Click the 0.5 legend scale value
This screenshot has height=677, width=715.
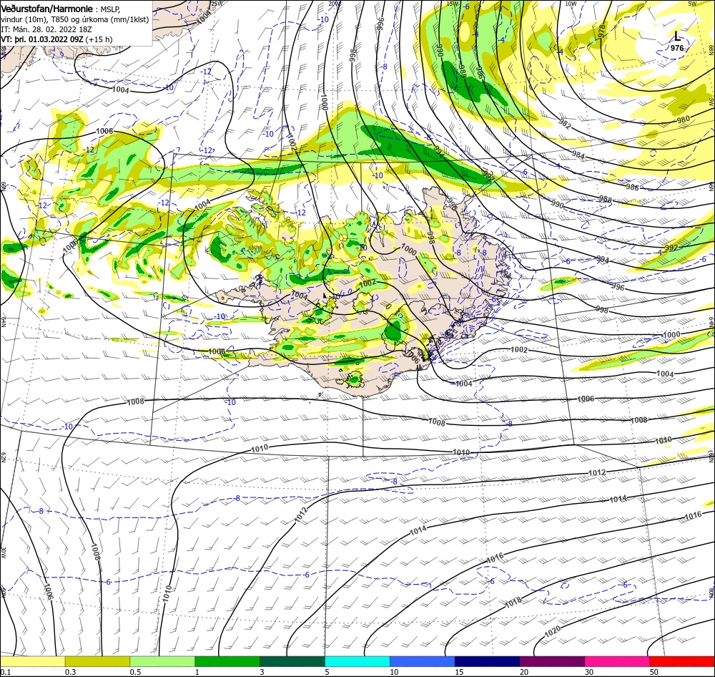pyautogui.click(x=135, y=672)
